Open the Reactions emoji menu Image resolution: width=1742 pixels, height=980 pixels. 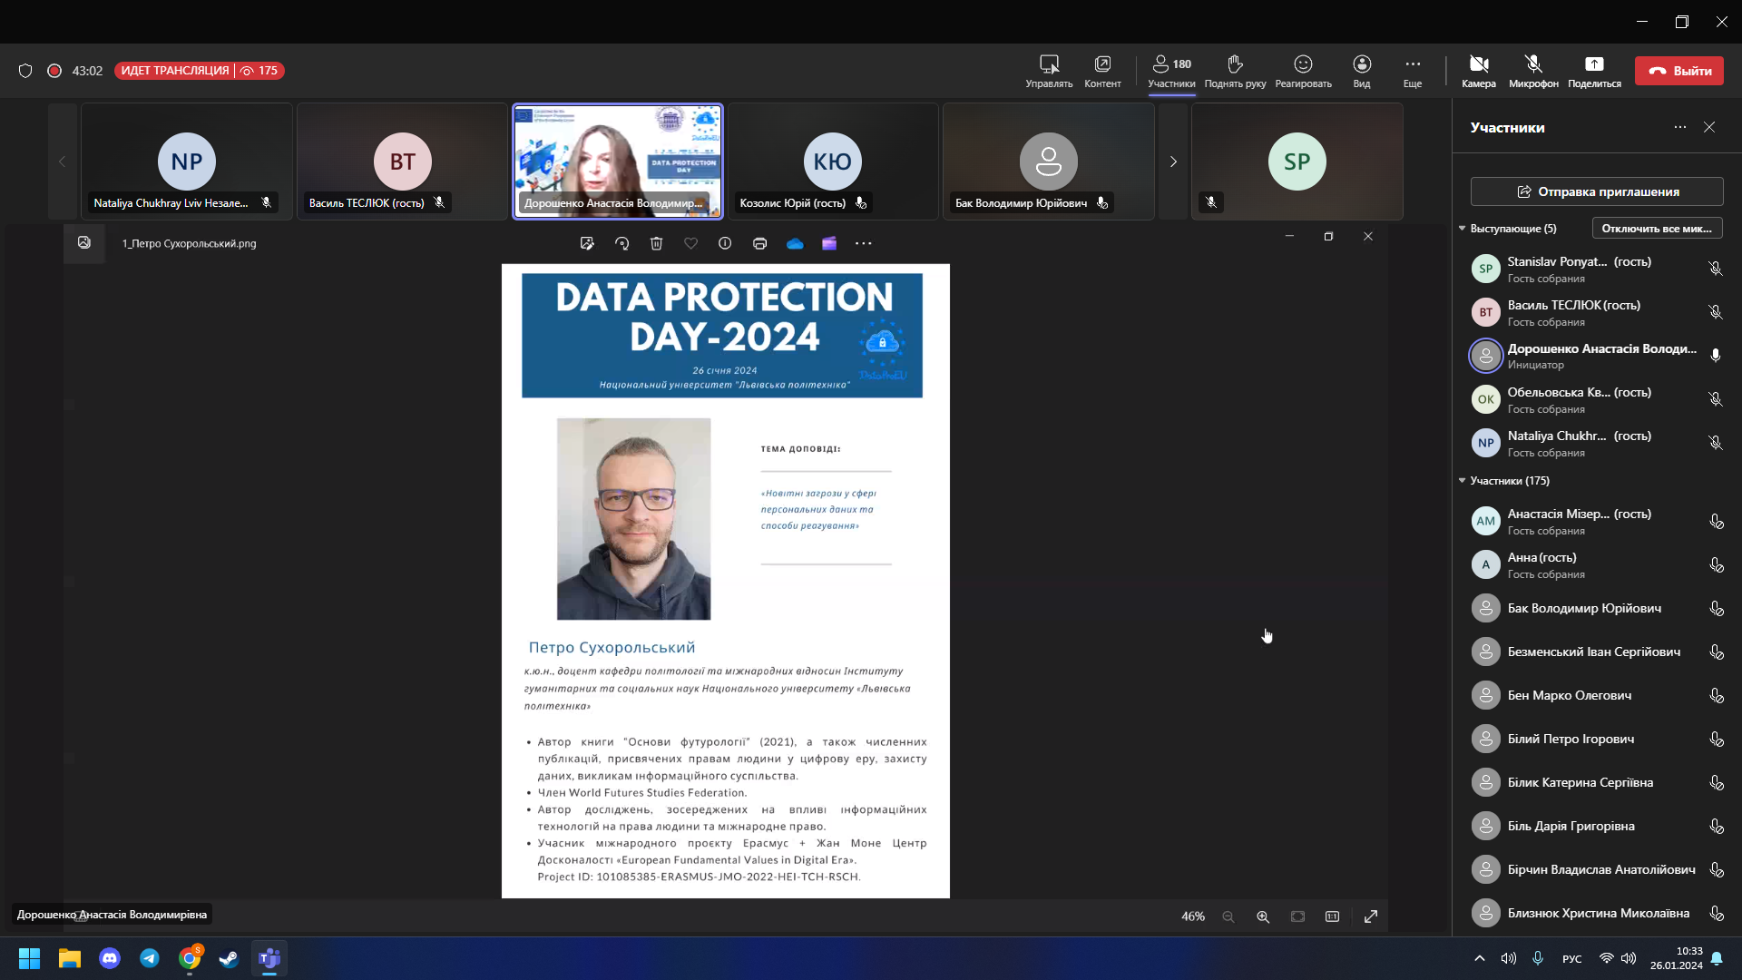(1303, 64)
